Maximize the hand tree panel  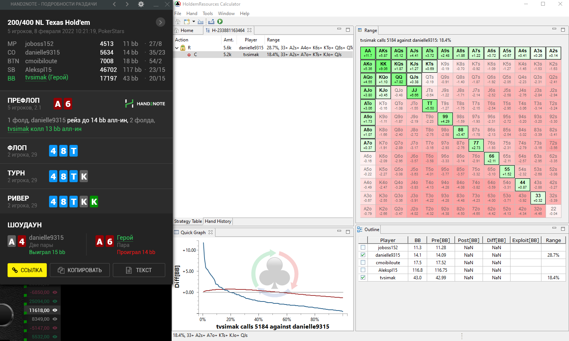click(348, 29)
